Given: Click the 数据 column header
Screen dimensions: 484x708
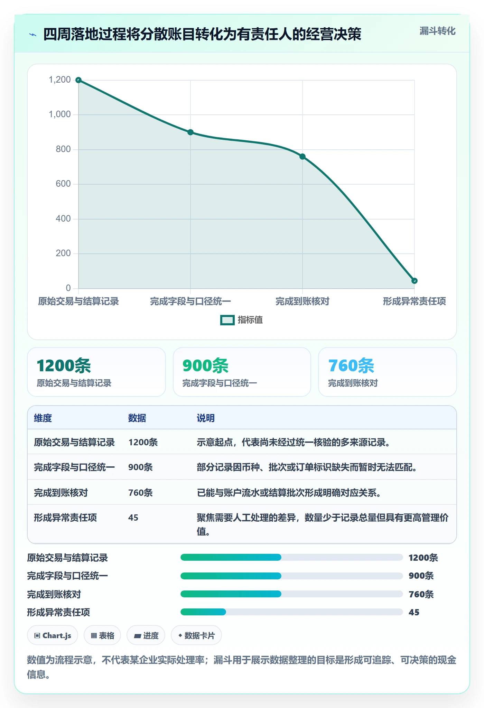Looking at the screenshot, I should pos(137,418).
